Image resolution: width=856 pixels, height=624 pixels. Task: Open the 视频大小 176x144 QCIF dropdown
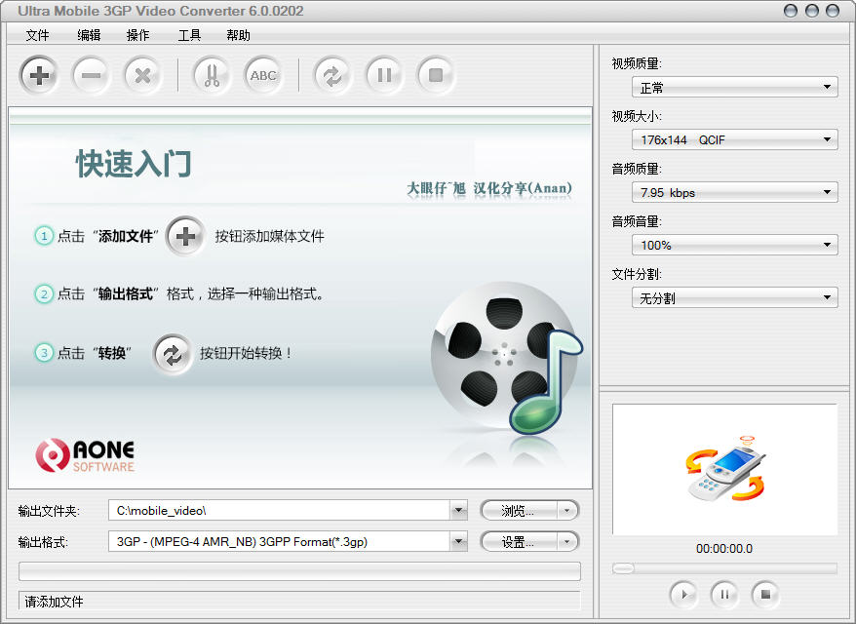pos(734,140)
